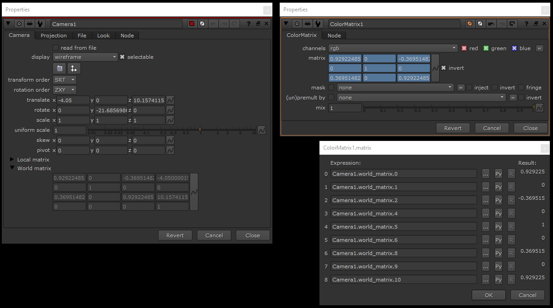Open the file browser via folder icon
553x308 pixels.
[60, 68]
